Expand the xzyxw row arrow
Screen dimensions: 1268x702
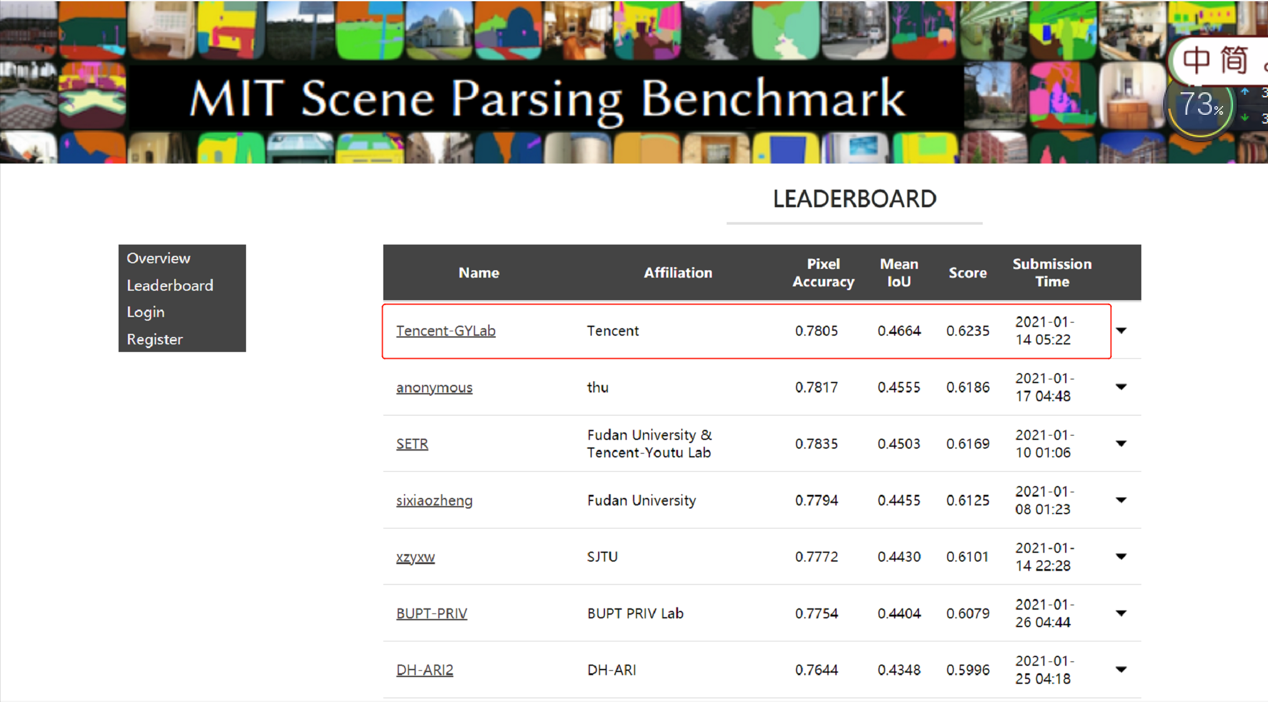click(1121, 557)
